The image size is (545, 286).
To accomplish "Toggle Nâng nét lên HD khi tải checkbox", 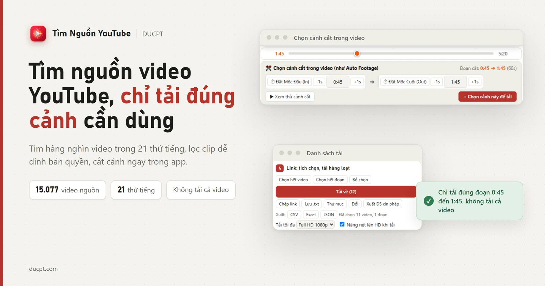I will point(342,224).
